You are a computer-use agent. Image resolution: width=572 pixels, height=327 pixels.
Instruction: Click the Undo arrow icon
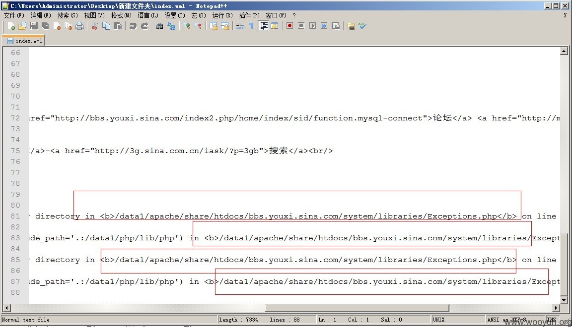(133, 26)
